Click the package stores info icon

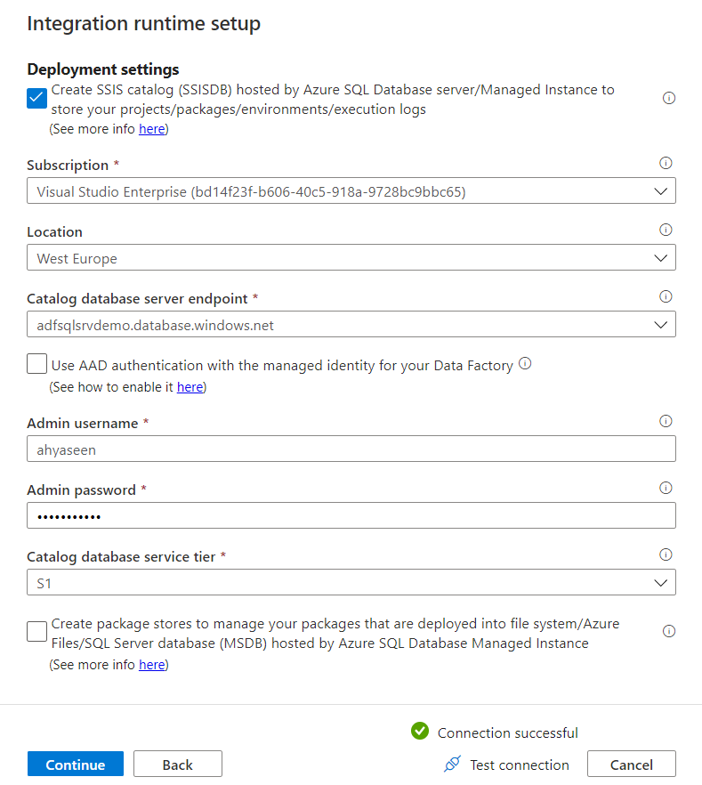click(669, 631)
